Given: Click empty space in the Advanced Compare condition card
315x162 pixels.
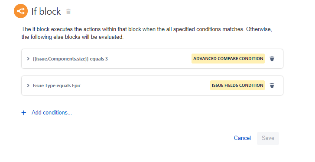Looking at the screenshot, I should 149,59.
